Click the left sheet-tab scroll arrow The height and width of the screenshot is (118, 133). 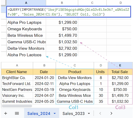pos(100,113)
